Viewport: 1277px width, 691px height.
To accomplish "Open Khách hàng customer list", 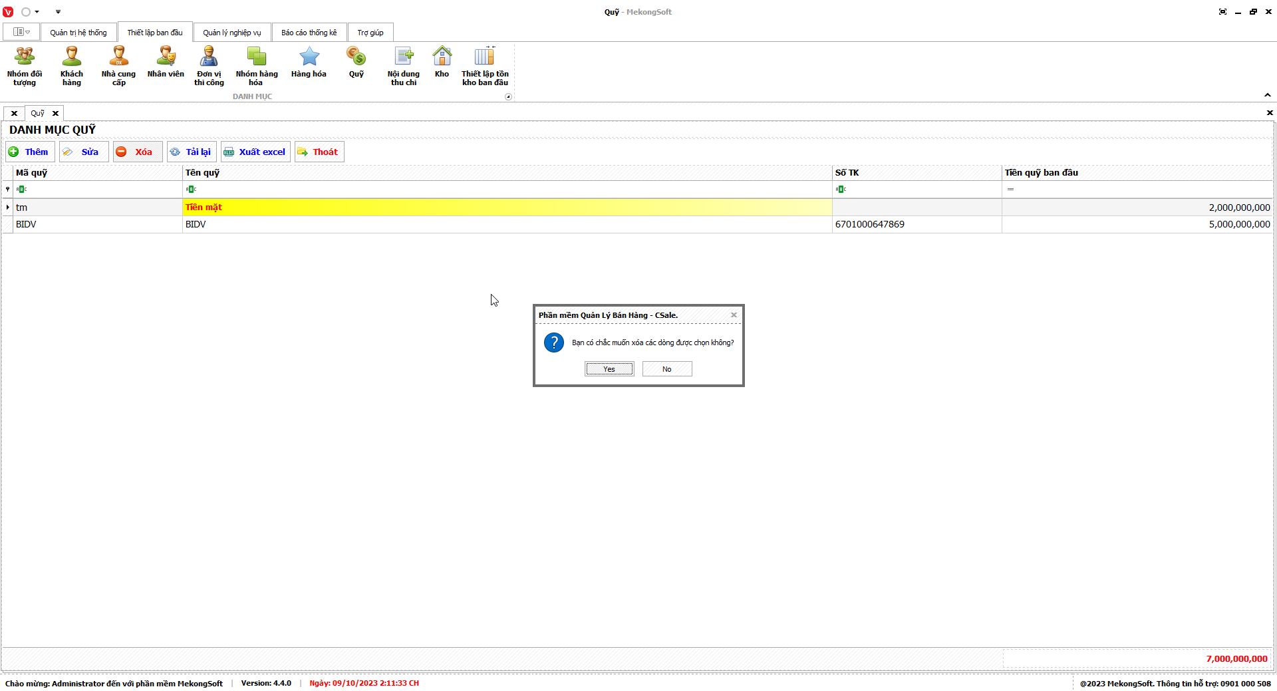I will [72, 67].
